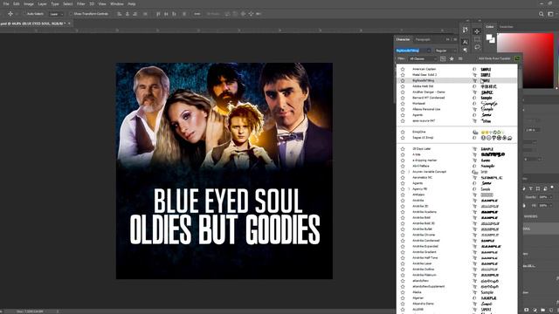Screen dimensions: 559x314
Task: Open the font style Regular dropdown
Action: (x=445, y=51)
